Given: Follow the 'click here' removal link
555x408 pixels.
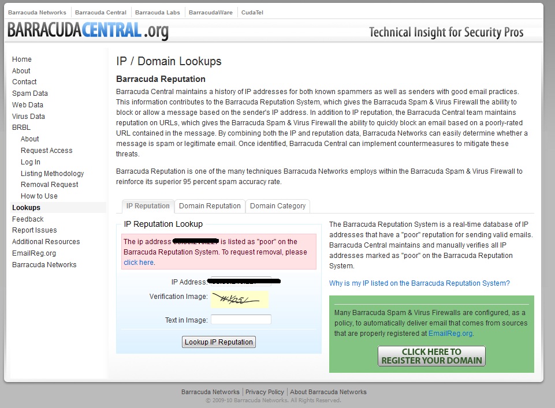Looking at the screenshot, I should pyautogui.click(x=139, y=263).
